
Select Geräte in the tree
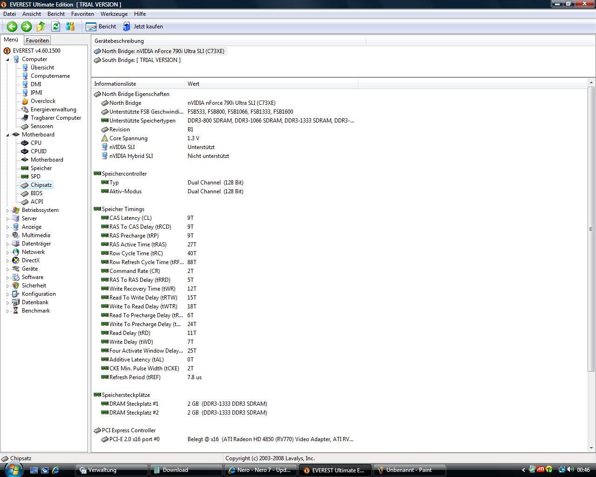point(30,269)
